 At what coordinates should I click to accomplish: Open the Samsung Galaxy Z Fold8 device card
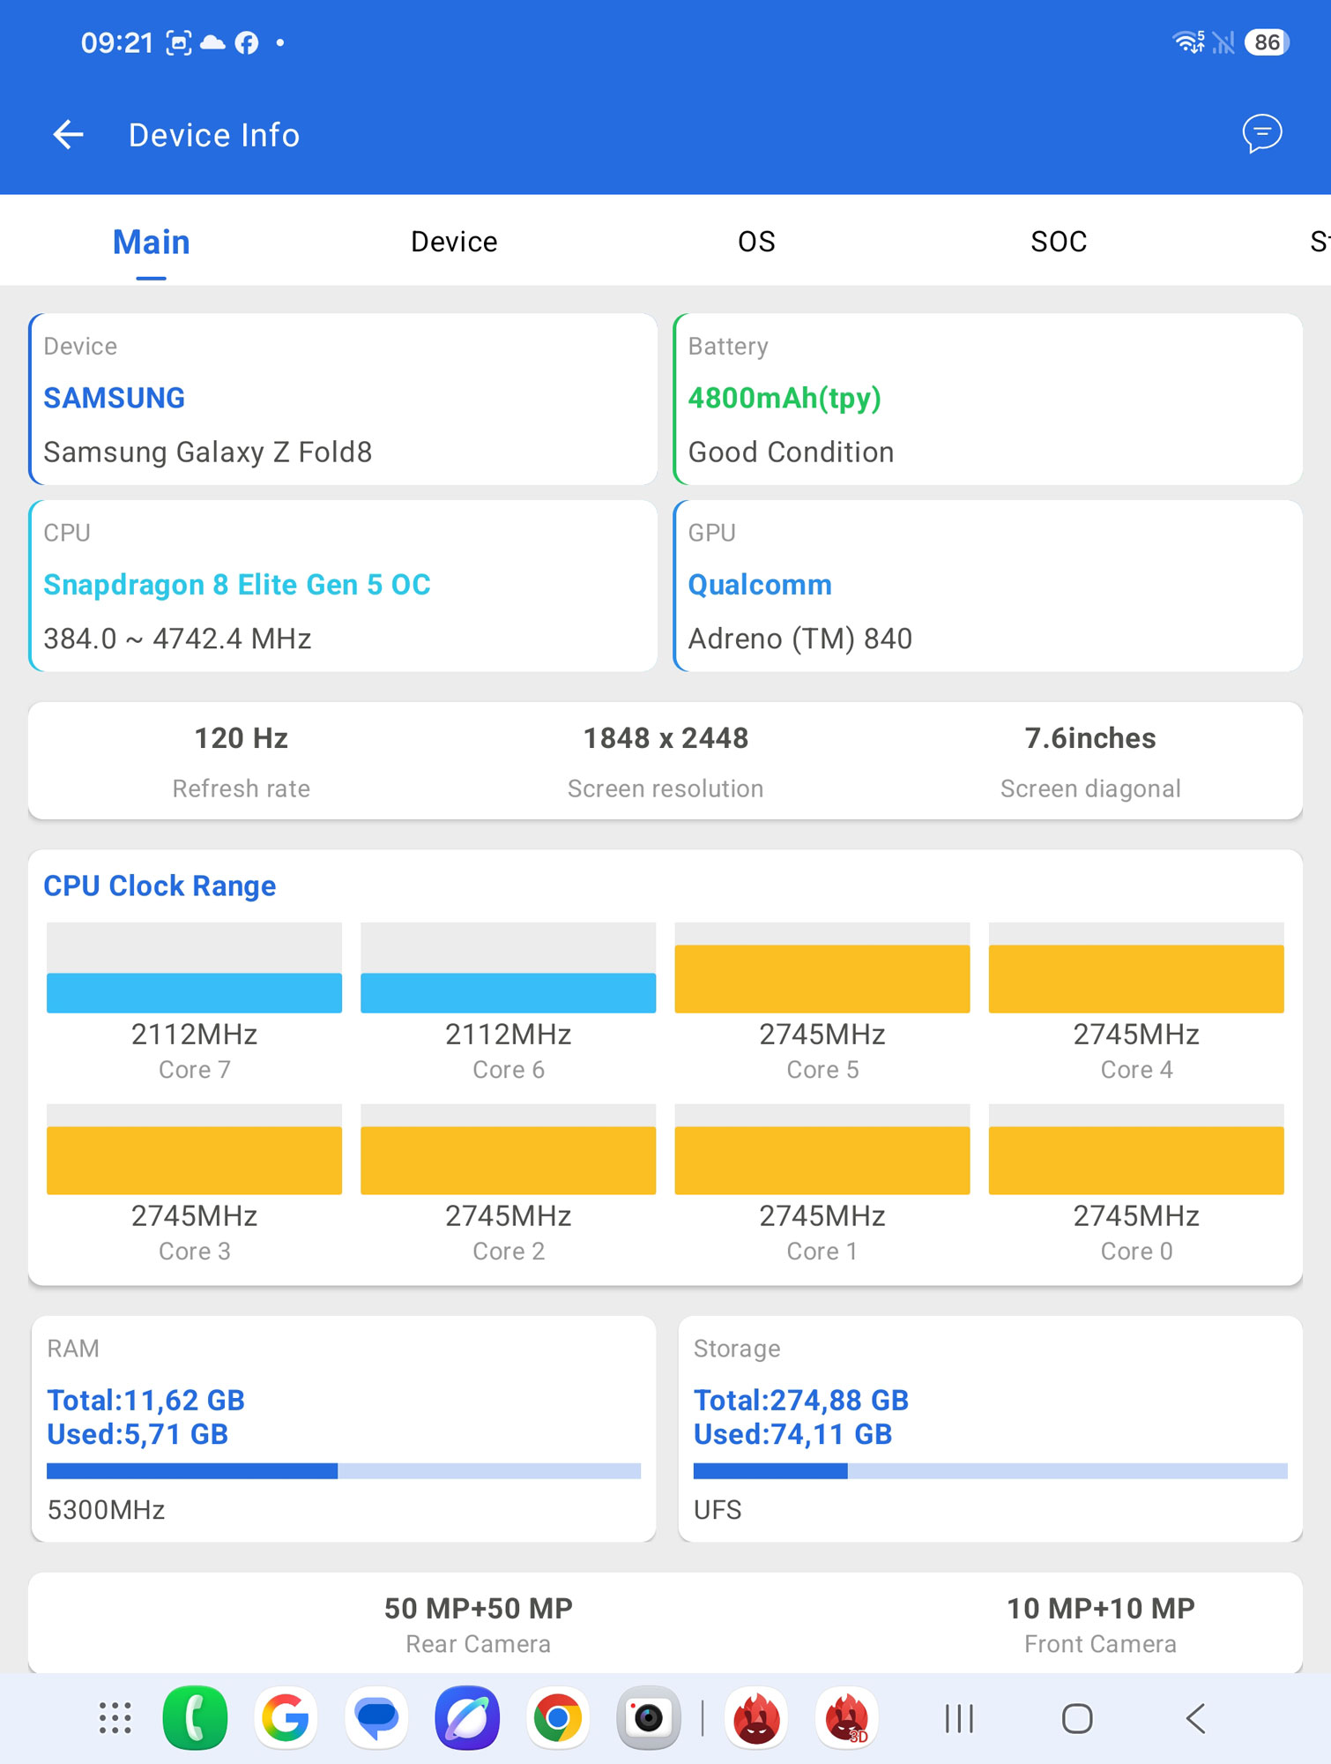(x=343, y=399)
